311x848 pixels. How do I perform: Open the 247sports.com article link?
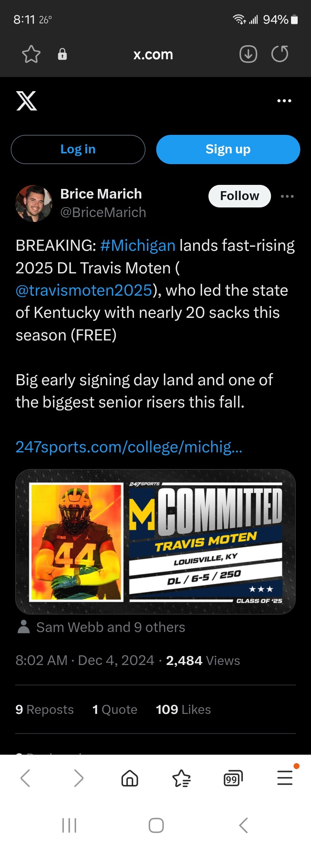(129, 447)
